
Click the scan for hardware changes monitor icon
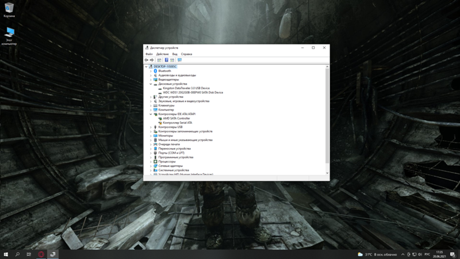[x=179, y=60]
